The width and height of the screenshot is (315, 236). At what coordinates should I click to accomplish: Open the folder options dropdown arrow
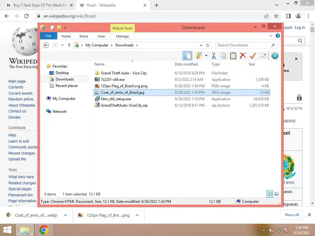206,56
